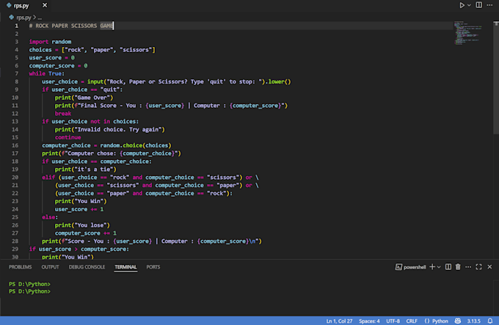
Task: Select the TERMINAL panel tab
Action: [125, 267]
